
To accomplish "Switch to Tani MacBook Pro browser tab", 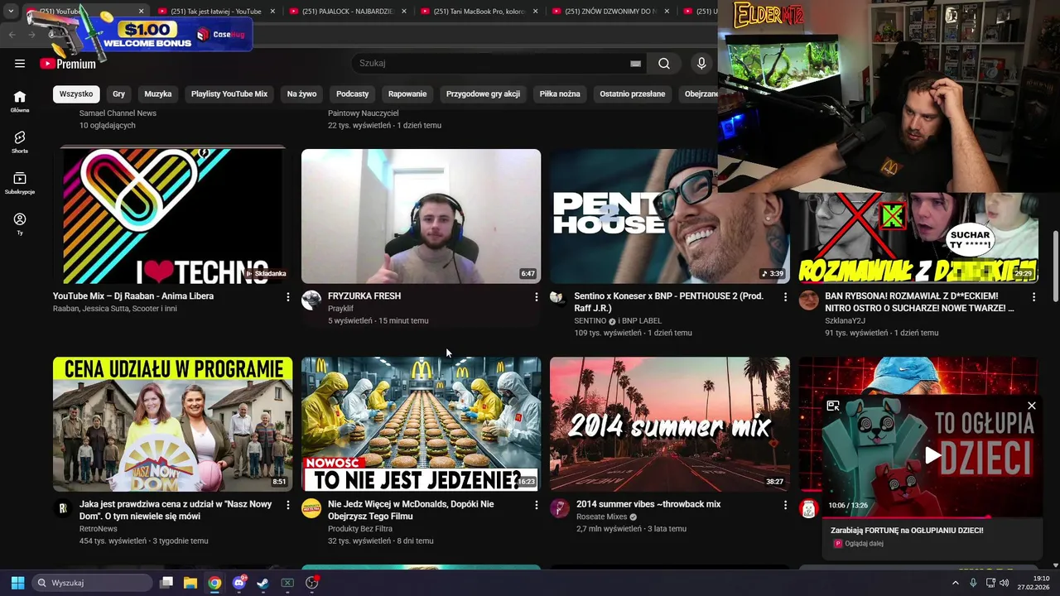I will pos(480,12).
